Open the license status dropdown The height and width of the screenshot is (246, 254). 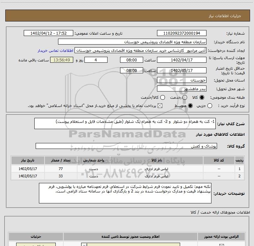[131, 244]
